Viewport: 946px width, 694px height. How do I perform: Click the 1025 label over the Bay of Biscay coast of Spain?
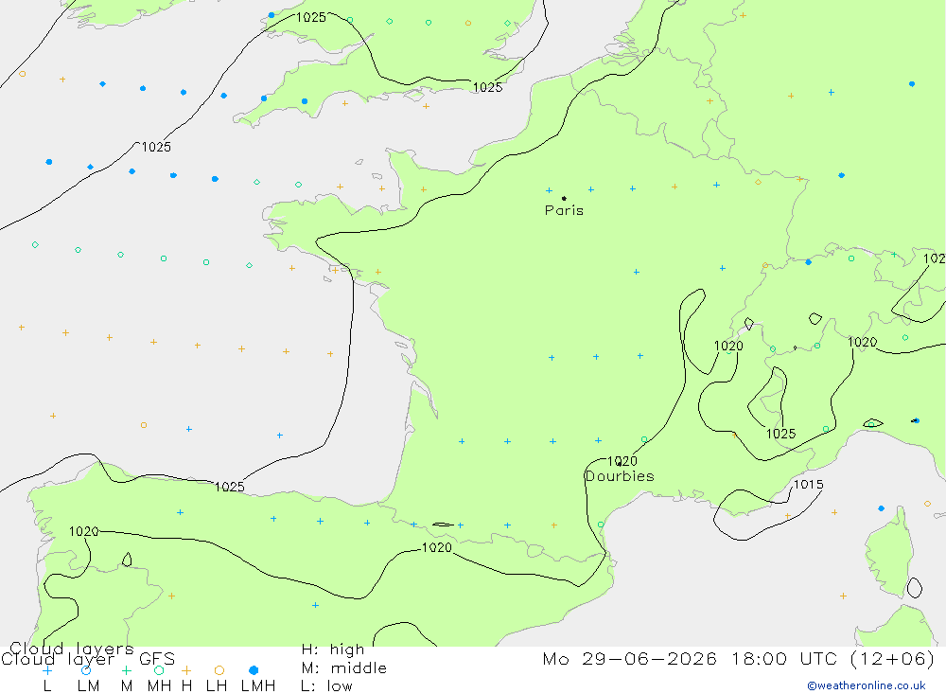tap(230, 487)
